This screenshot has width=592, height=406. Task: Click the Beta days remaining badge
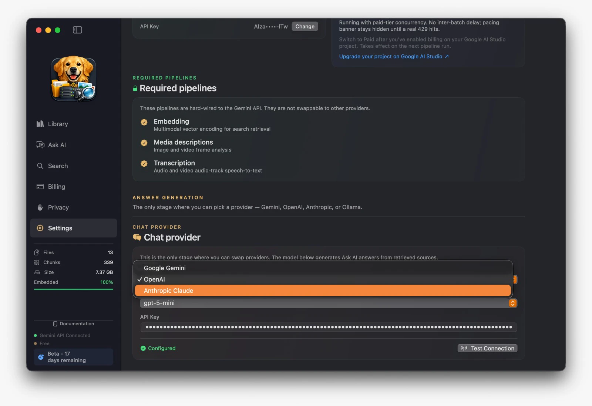(x=73, y=357)
